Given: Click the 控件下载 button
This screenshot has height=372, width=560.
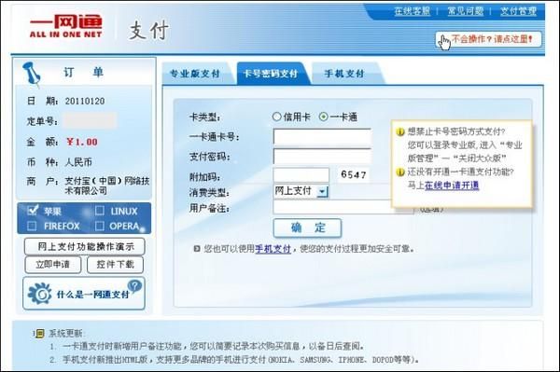Looking at the screenshot, I should [x=116, y=265].
